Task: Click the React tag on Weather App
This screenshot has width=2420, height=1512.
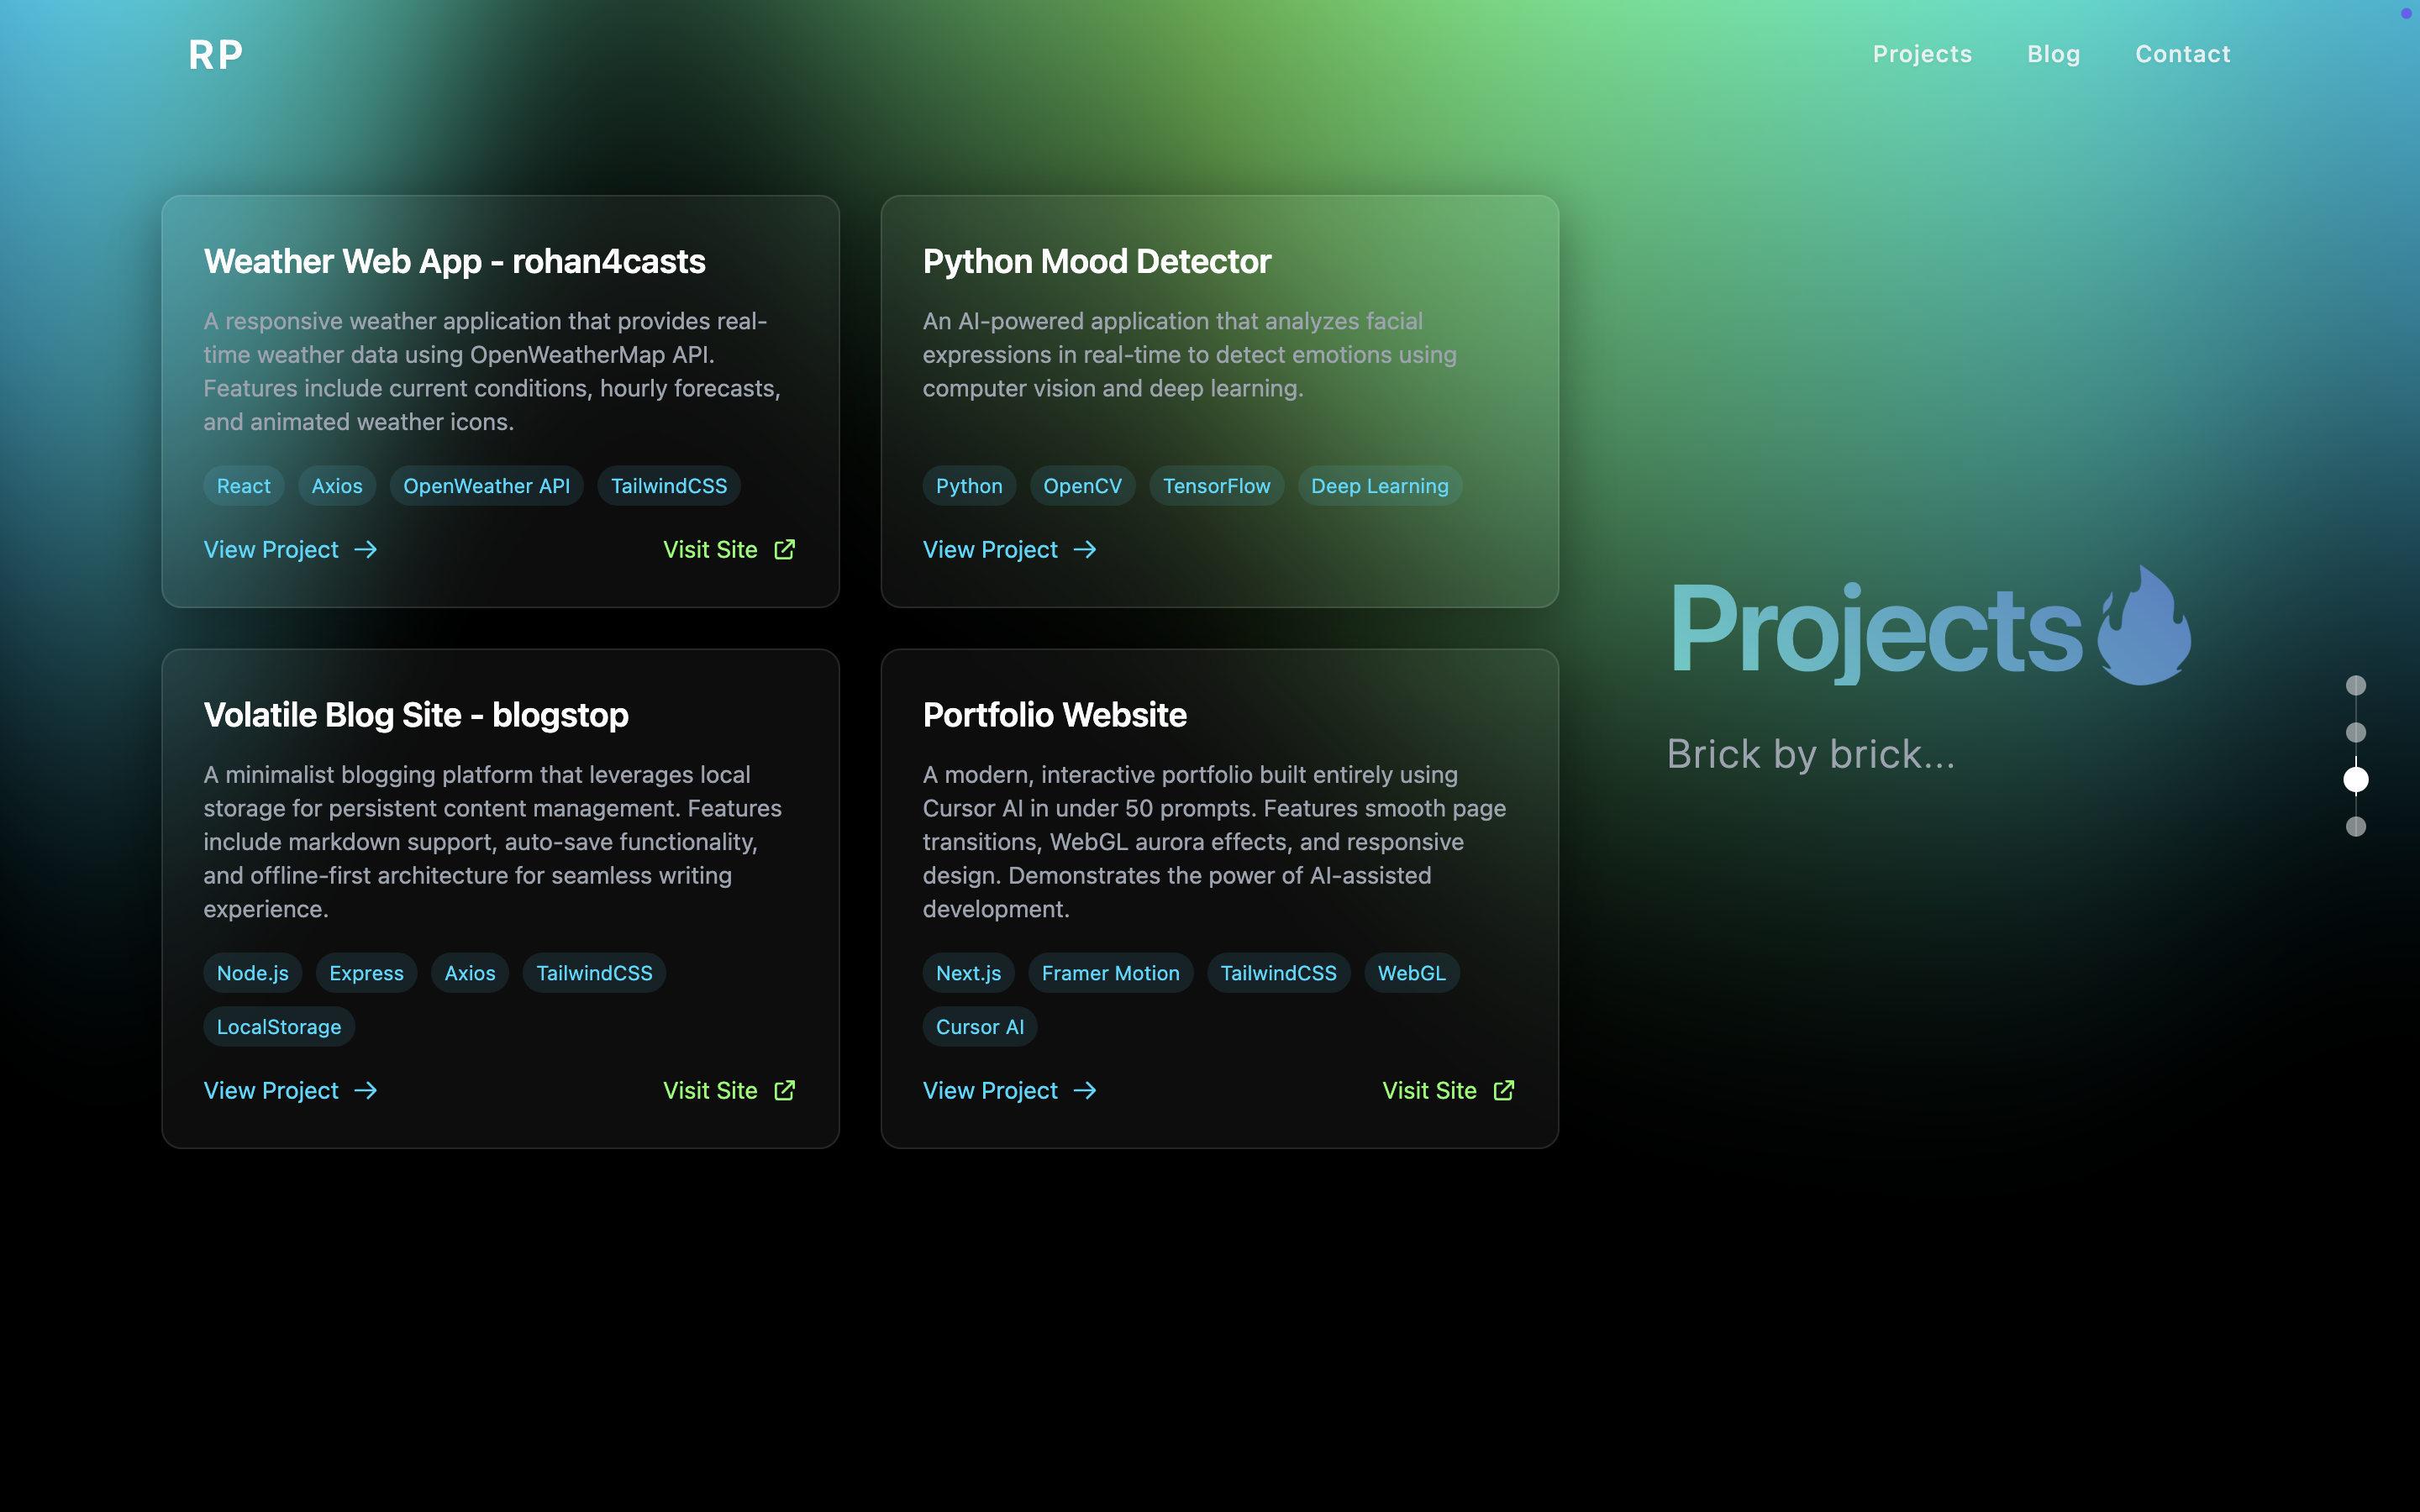Action: (244, 486)
